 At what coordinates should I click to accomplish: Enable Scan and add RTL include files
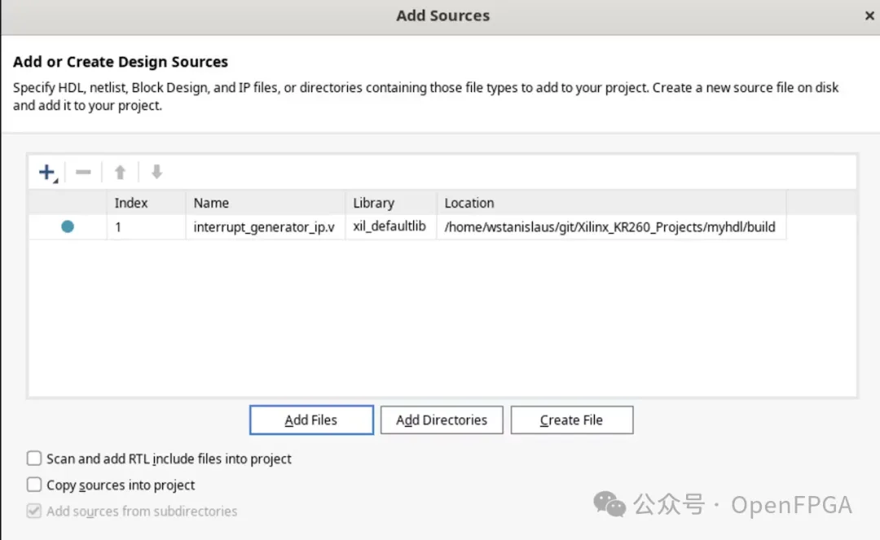pyautogui.click(x=34, y=459)
